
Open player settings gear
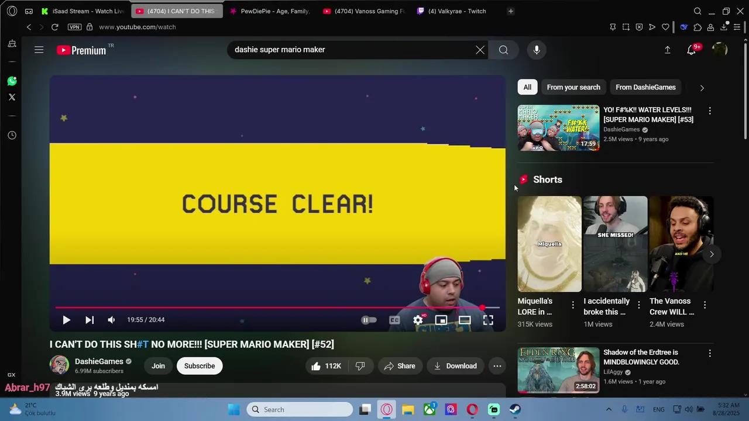(x=418, y=320)
